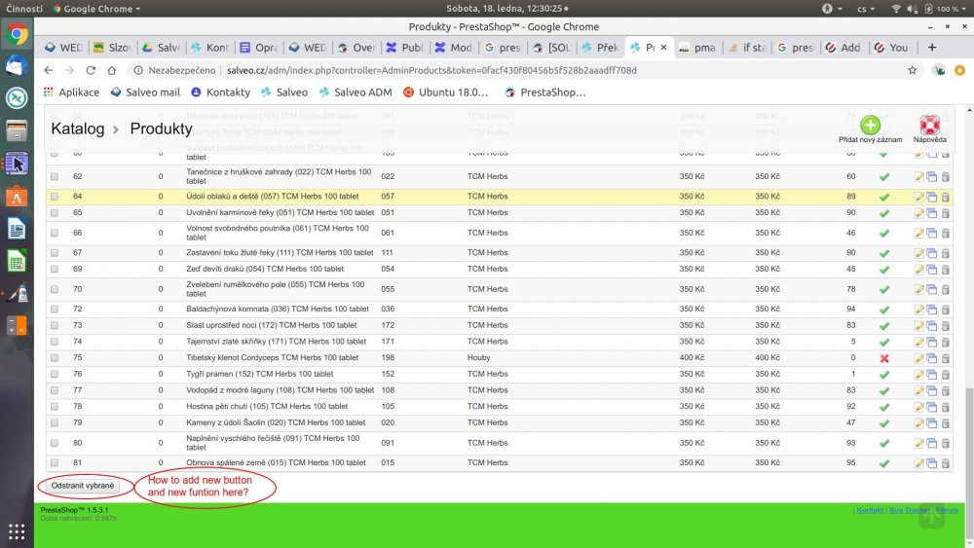
Task: Click reference 057 in product 64 row
Action: click(x=388, y=196)
